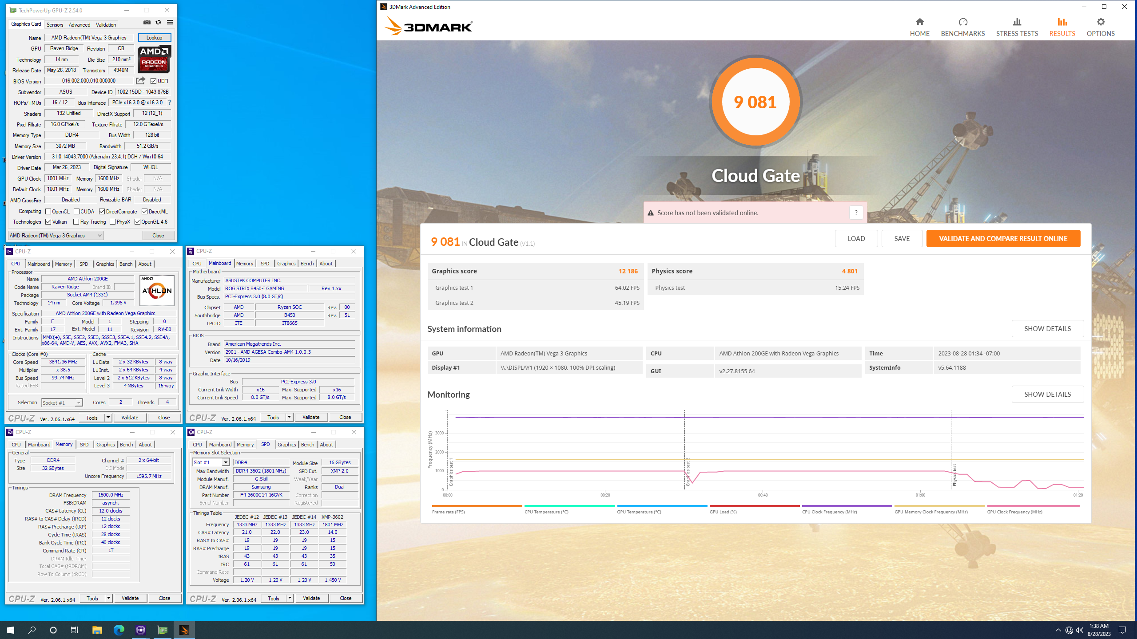Open 3DMark Benchmarks section

[x=963, y=27]
